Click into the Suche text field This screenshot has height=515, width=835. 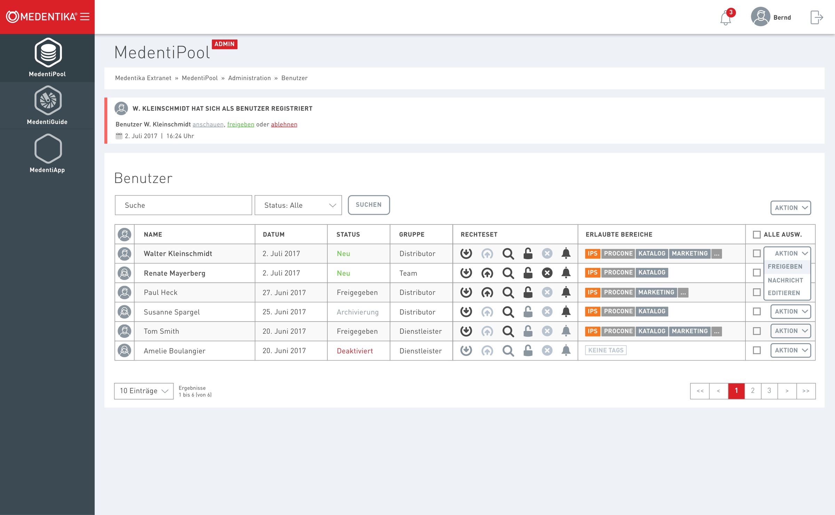point(183,205)
